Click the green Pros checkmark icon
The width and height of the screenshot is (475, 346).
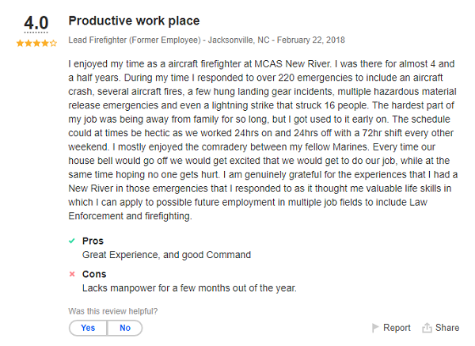[73, 241]
